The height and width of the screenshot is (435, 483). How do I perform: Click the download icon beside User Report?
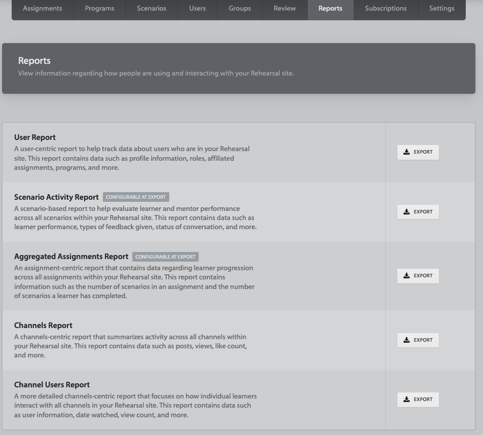[x=406, y=152]
